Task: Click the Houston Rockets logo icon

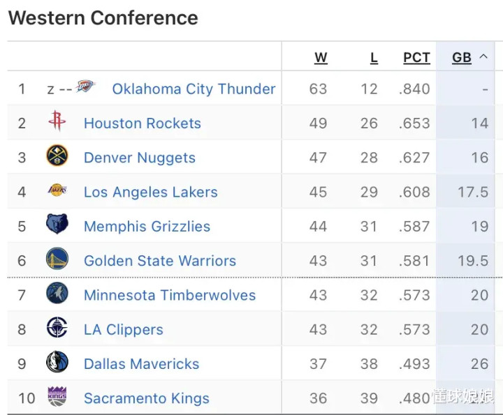Action: click(x=57, y=121)
